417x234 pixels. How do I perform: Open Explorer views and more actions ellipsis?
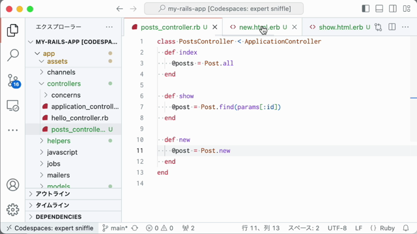(x=109, y=27)
